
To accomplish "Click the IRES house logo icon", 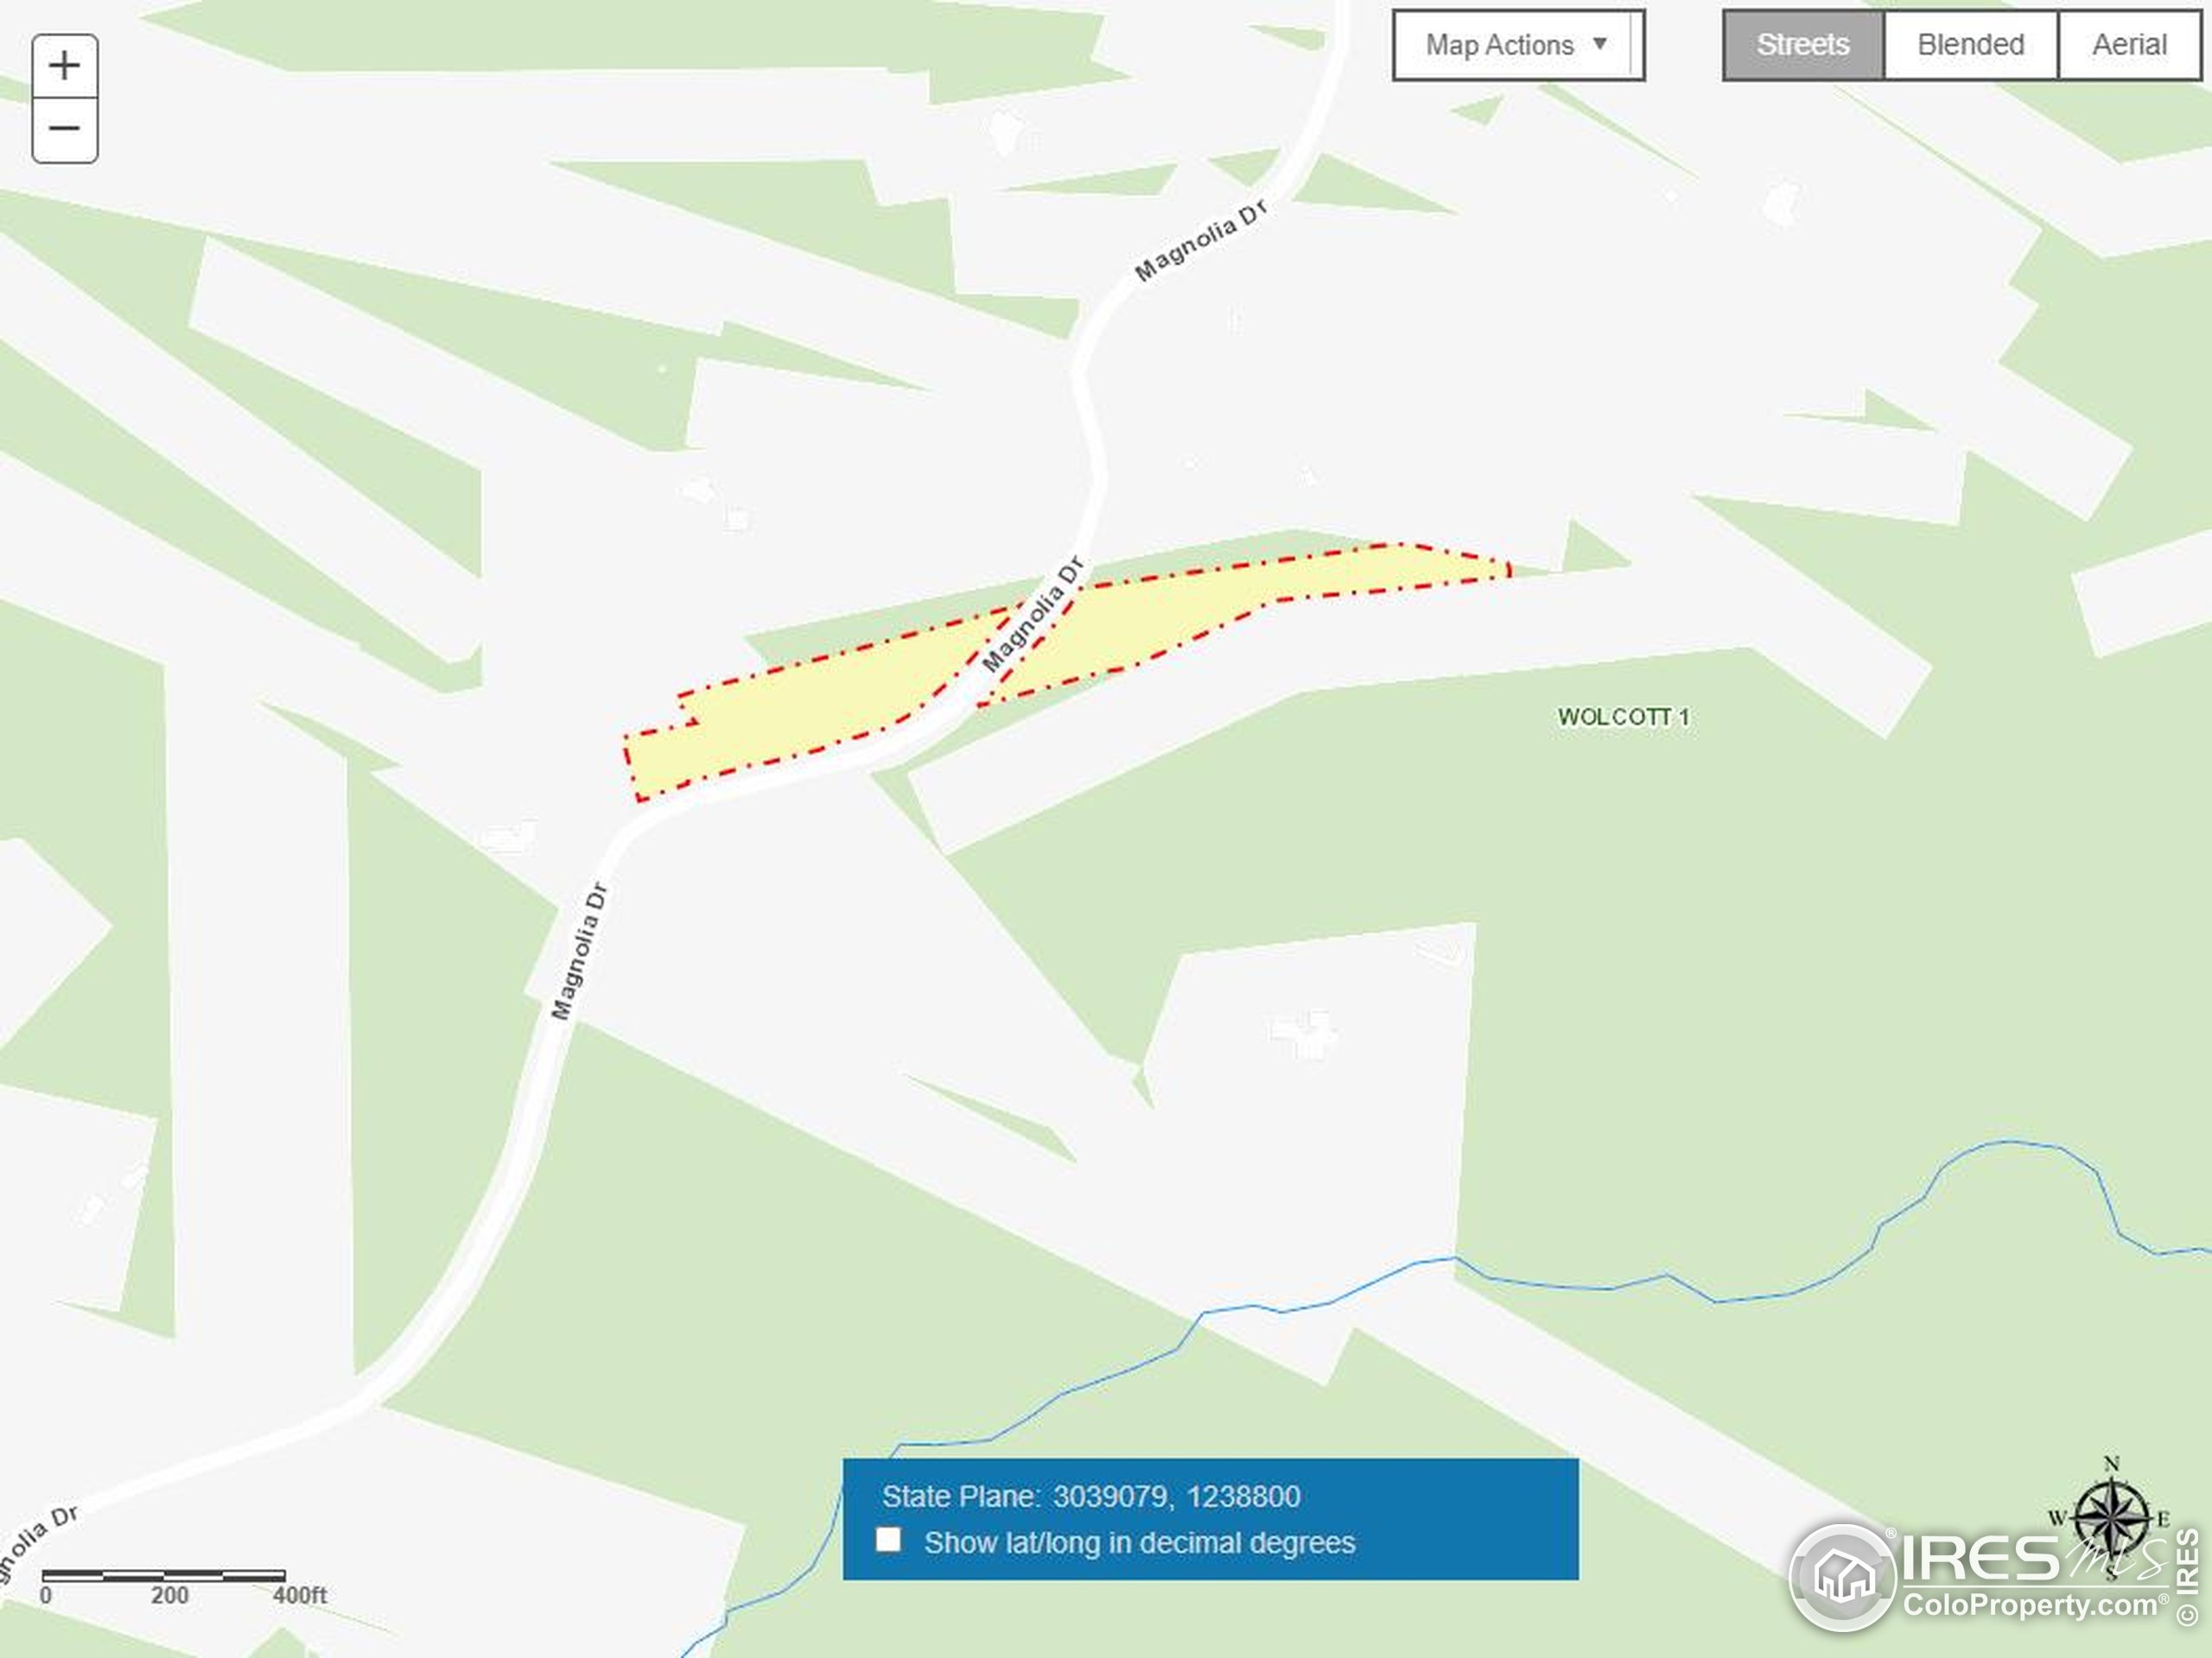I will [x=1843, y=1578].
